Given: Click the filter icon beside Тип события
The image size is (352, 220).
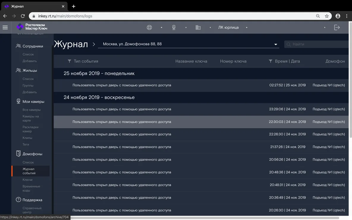Looking at the screenshot, I should pos(69,61).
